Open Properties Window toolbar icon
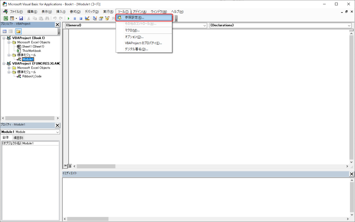355x222 pixels. pyautogui.click(x=101, y=18)
